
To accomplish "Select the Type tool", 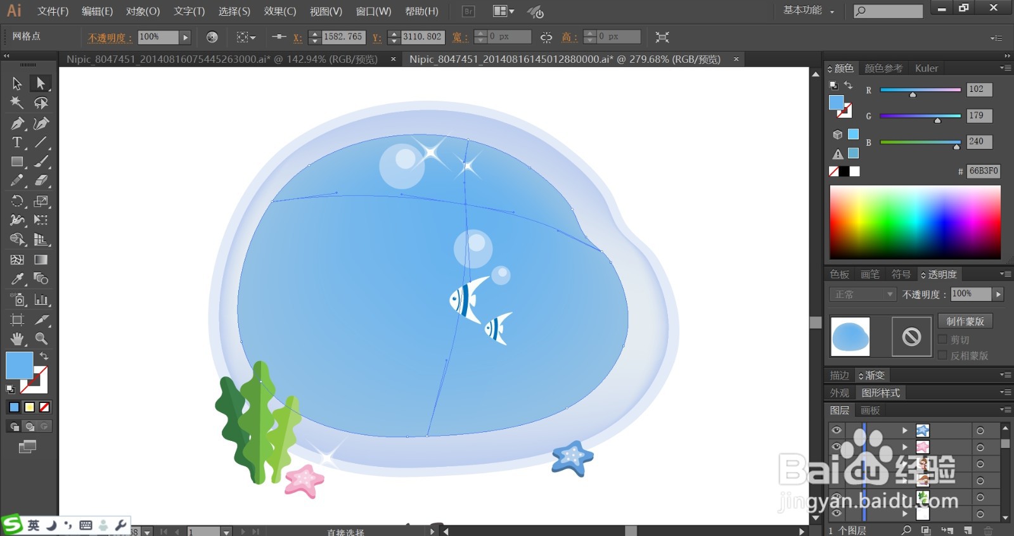I will pyautogui.click(x=17, y=143).
